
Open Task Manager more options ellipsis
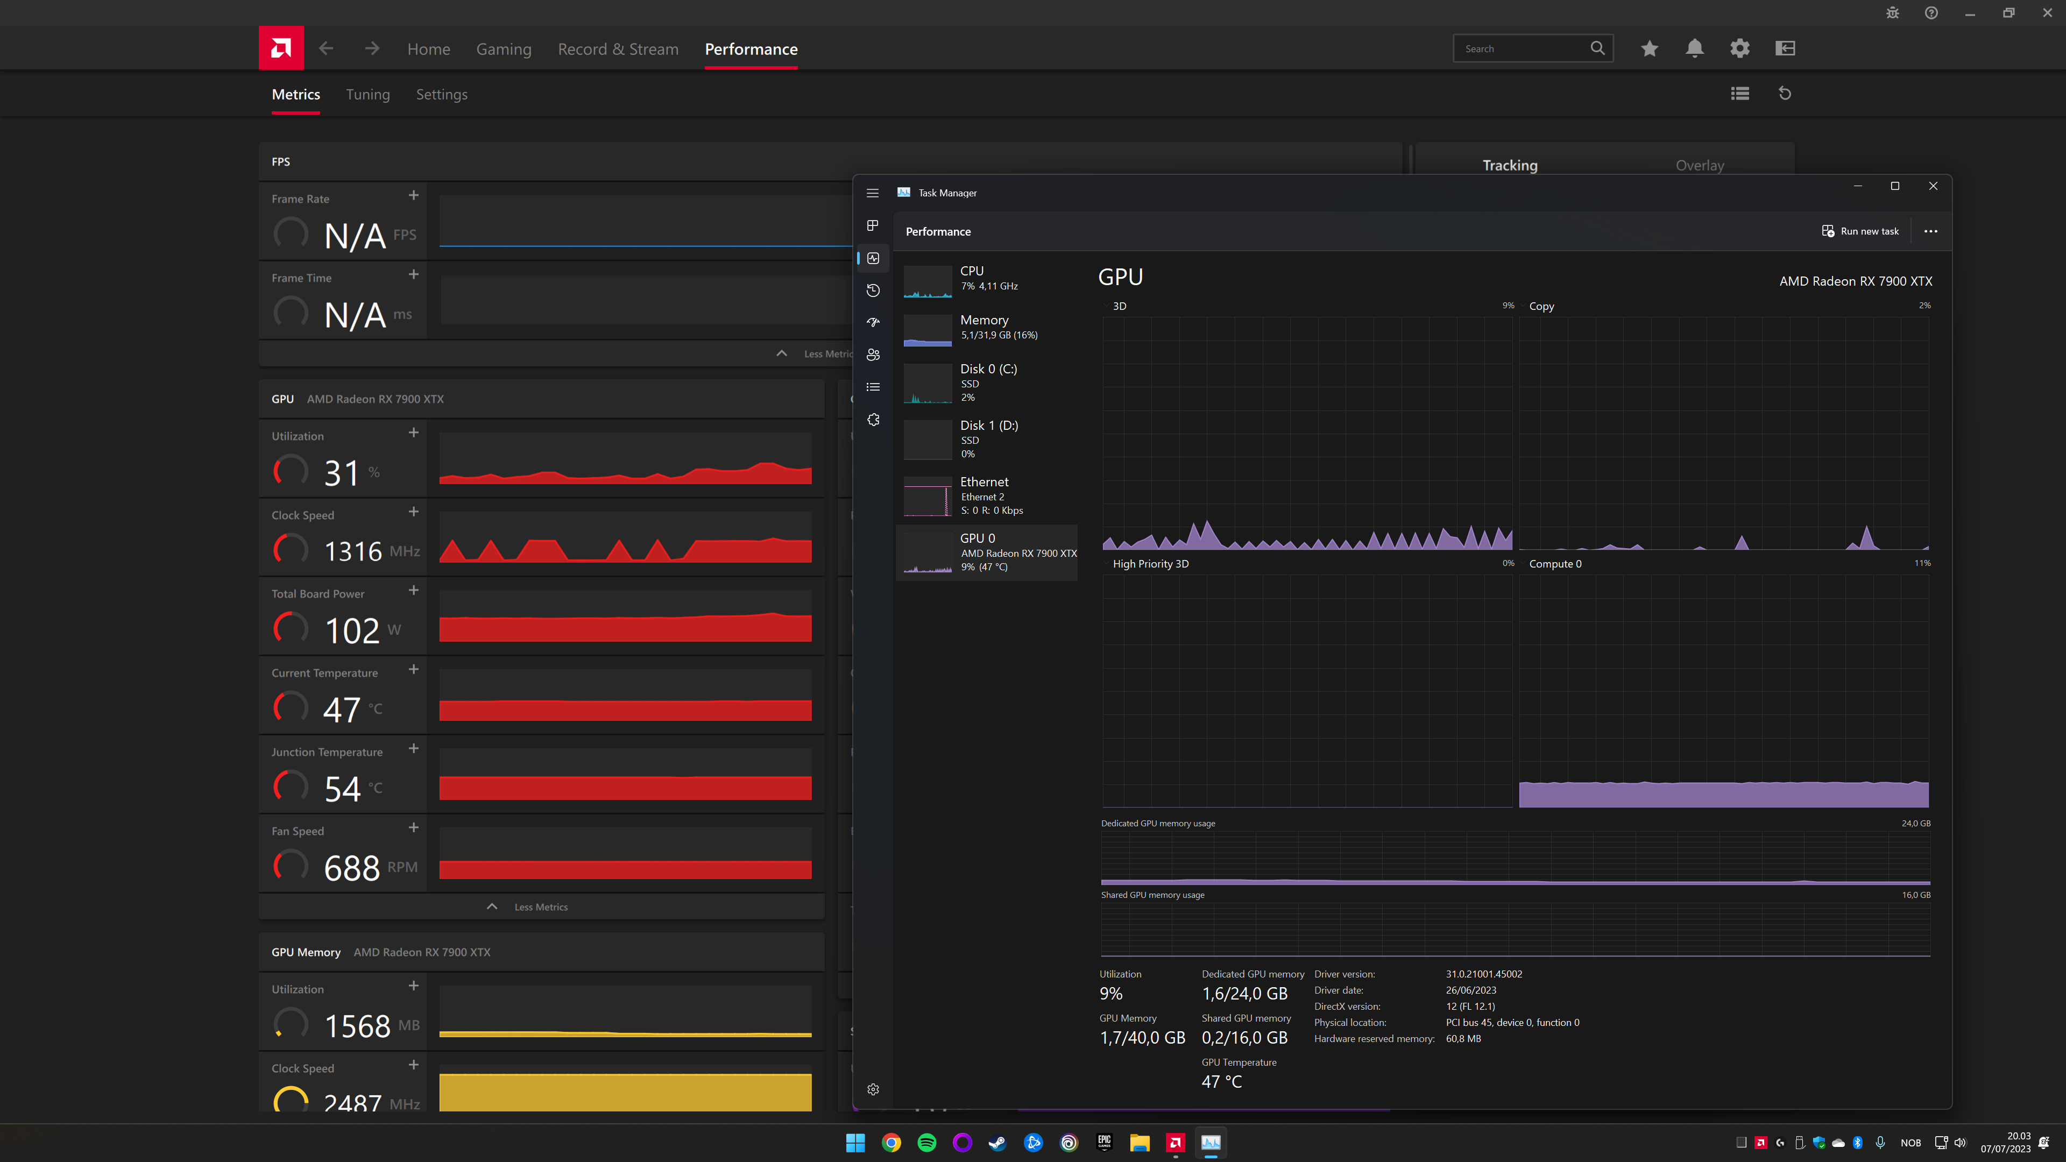coord(1930,232)
